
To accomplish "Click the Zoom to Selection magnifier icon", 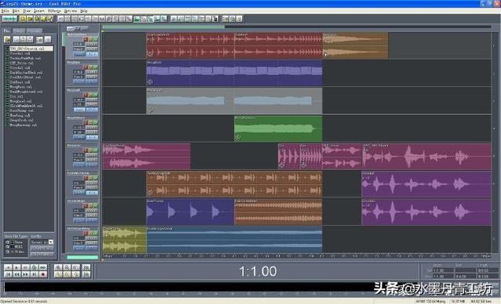I will (58, 274).
